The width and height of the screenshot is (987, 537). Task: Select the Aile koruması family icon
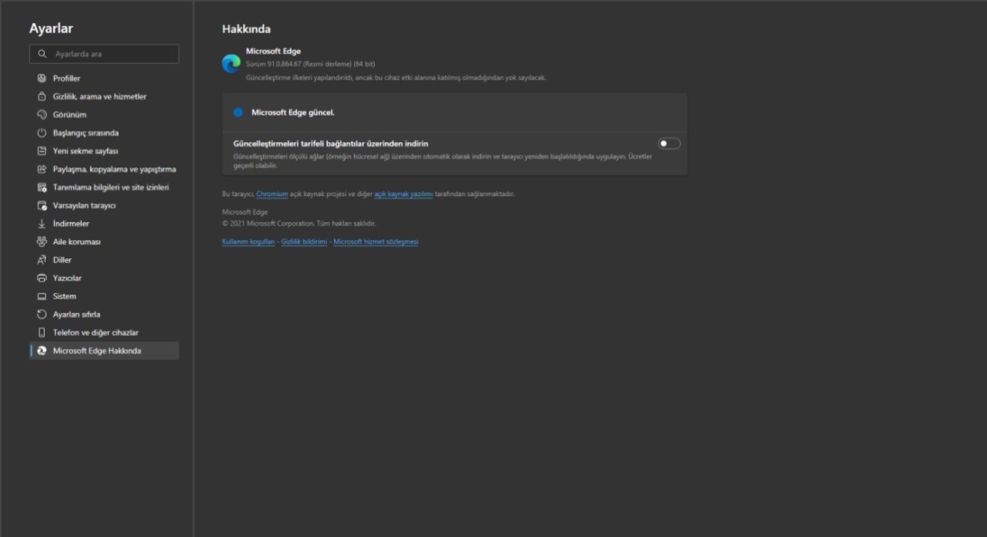(42, 241)
